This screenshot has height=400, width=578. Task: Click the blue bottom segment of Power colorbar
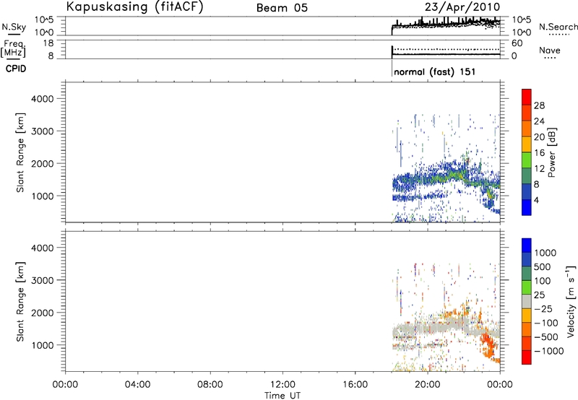[527, 207]
